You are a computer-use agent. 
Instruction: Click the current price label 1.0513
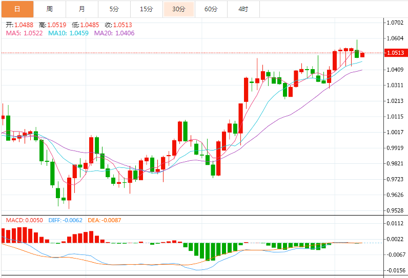coord(395,53)
